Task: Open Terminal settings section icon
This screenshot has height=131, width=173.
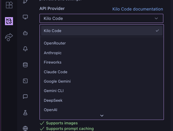Action: pyautogui.click(x=25, y=81)
